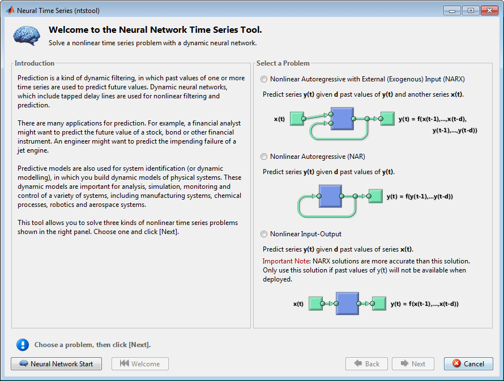This screenshot has width=504, height=381.
Task: Minimize the ntstool window
Action: click(x=452, y=11)
